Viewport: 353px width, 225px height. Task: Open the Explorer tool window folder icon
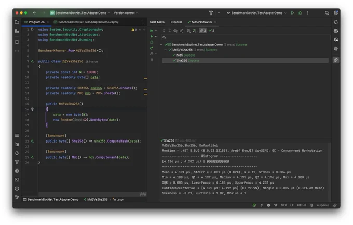[17, 22]
